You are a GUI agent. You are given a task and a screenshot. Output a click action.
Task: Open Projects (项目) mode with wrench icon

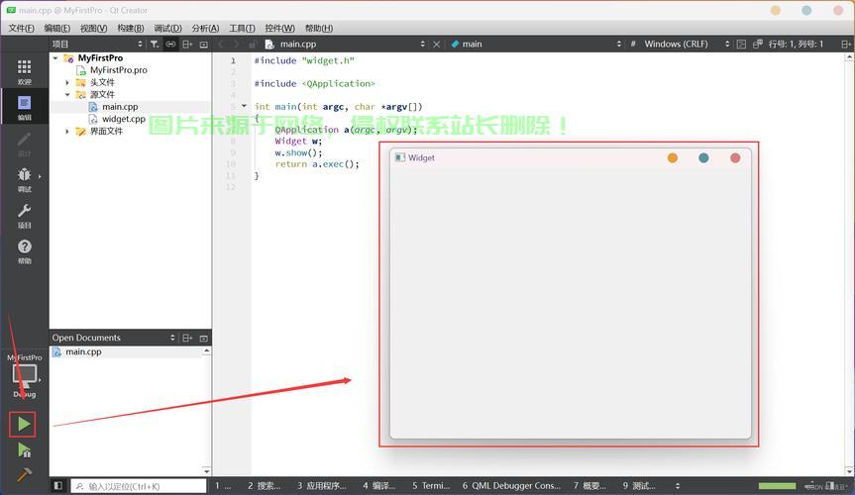[24, 215]
